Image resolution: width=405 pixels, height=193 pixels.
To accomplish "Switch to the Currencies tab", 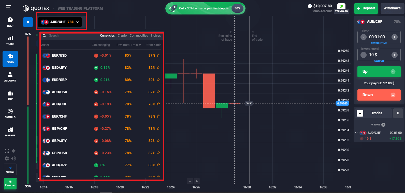I will [x=107, y=36].
